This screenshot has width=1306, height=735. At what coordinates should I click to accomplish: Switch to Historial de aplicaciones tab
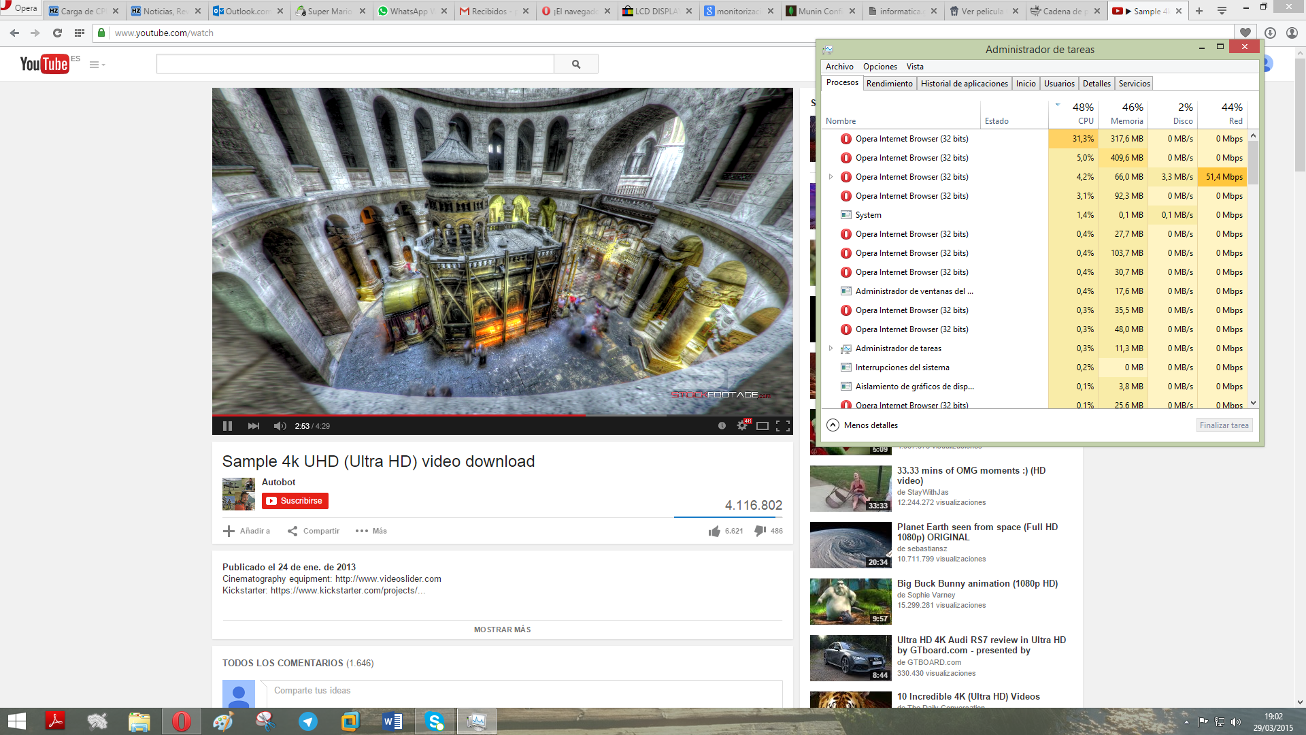tap(964, 84)
